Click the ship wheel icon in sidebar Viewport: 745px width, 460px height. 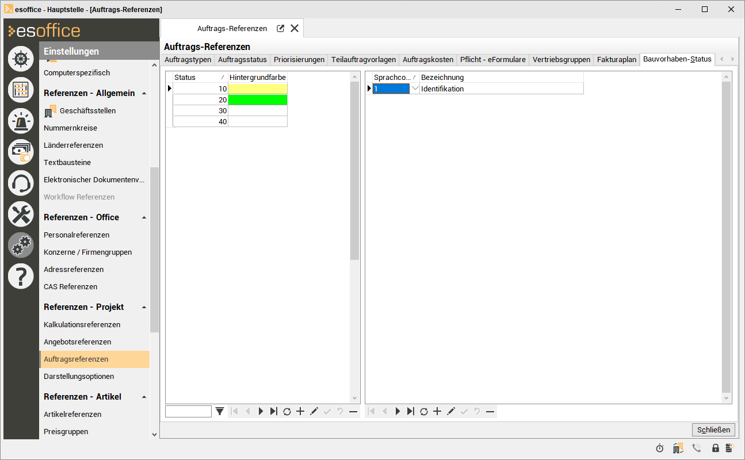[x=21, y=59]
